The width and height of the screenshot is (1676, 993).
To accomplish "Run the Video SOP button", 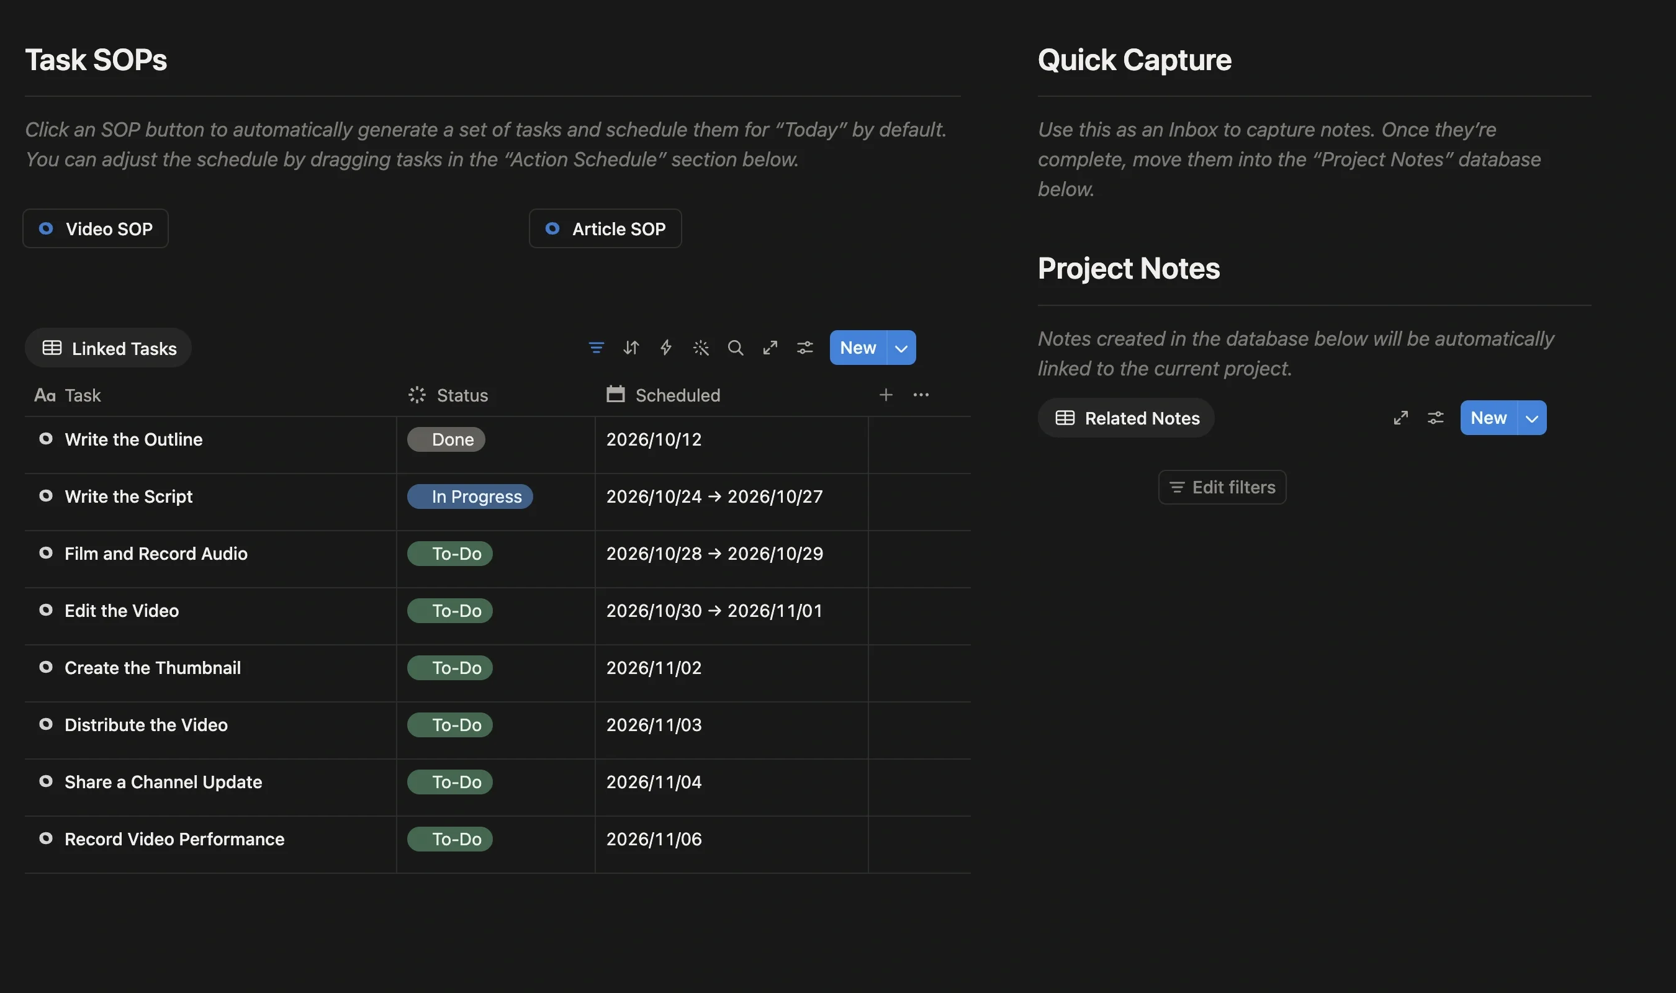I will pyautogui.click(x=96, y=229).
